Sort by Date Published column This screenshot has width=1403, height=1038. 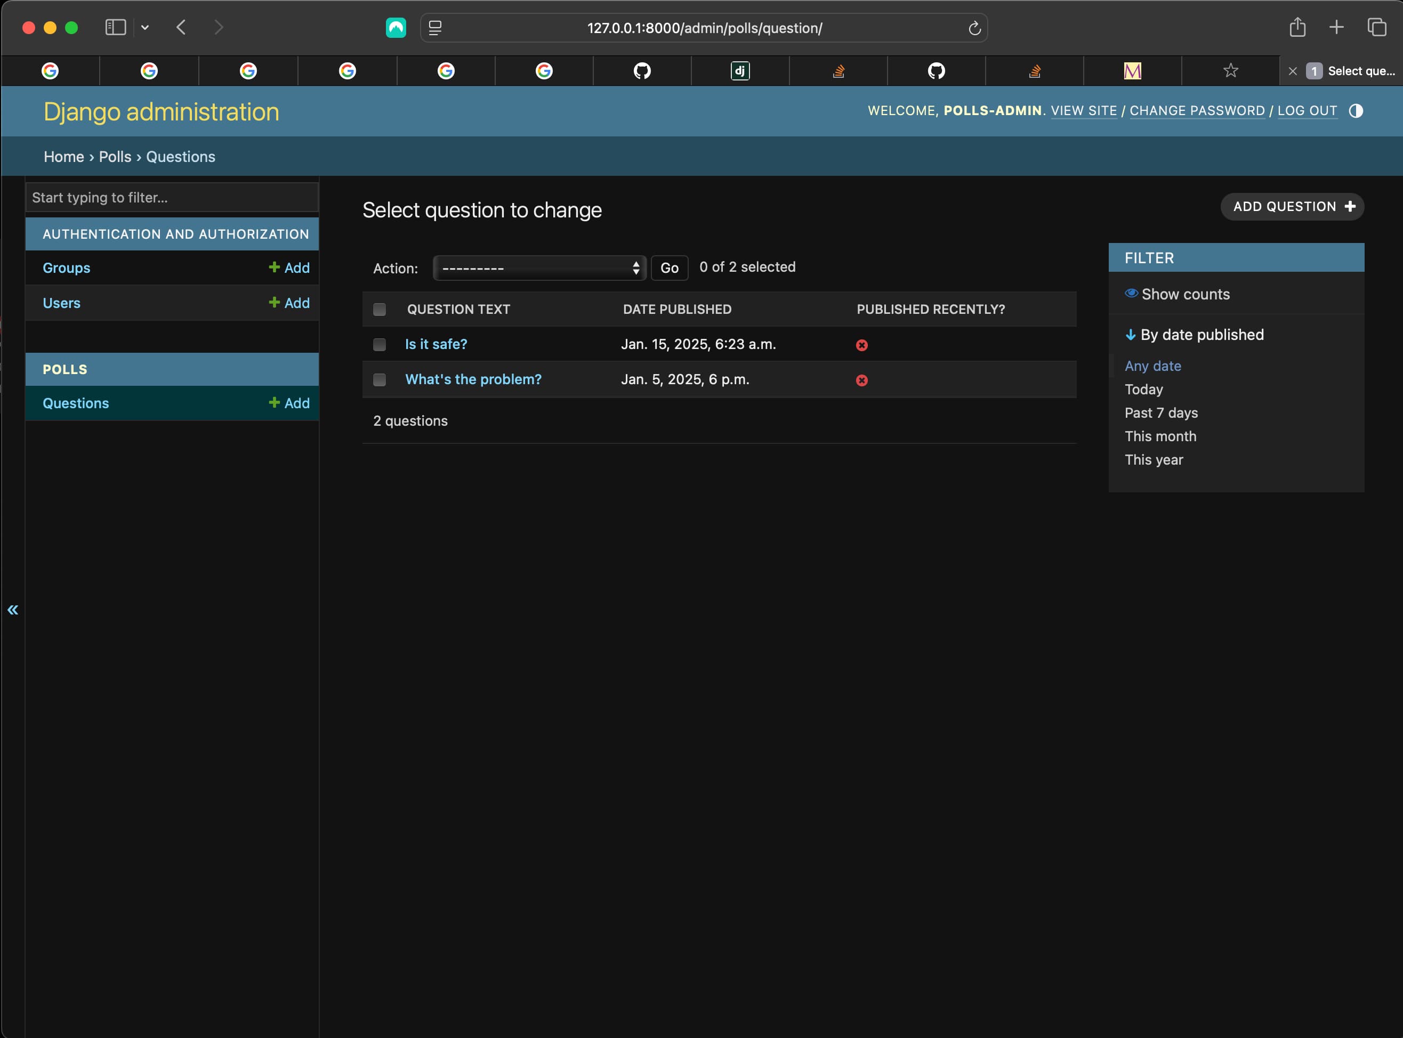(x=677, y=309)
